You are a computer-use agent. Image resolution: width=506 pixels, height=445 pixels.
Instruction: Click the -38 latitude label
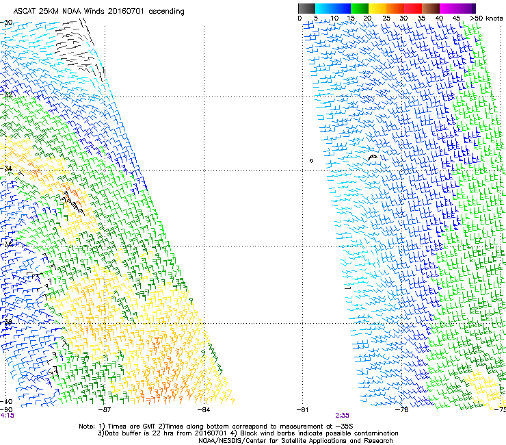(6, 322)
